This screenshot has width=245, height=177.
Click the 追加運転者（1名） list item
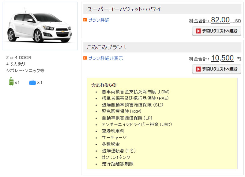coord(119,151)
